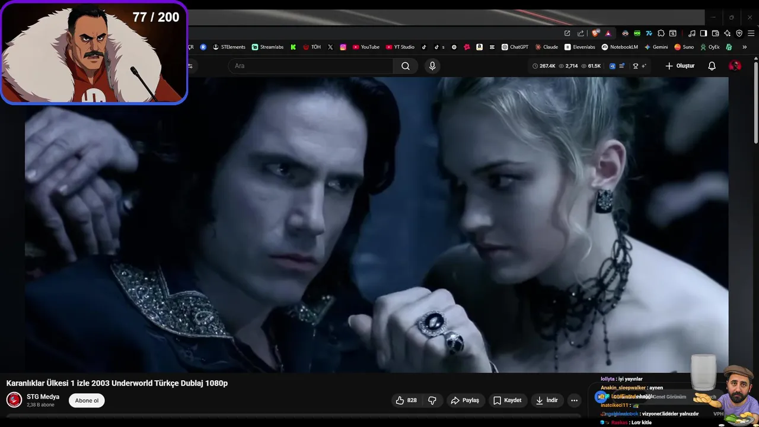Screen dimensions: 759x427
Task: Open the Amazon bookmark icon
Action: click(x=479, y=47)
